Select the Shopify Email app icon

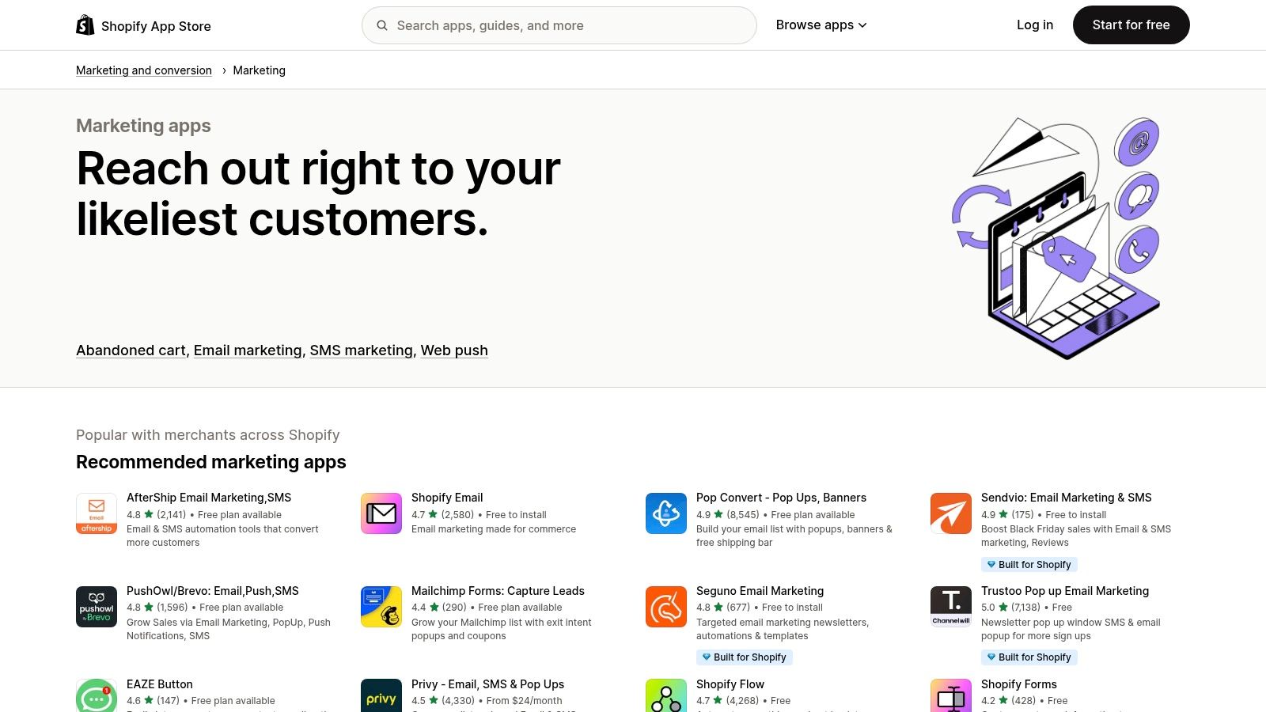pos(381,513)
